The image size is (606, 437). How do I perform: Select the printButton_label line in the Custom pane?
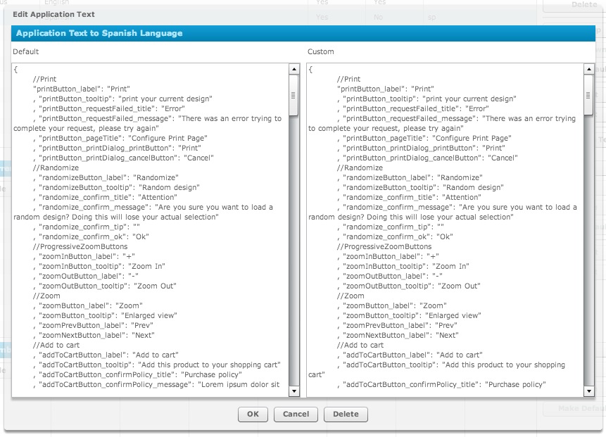tap(386, 89)
